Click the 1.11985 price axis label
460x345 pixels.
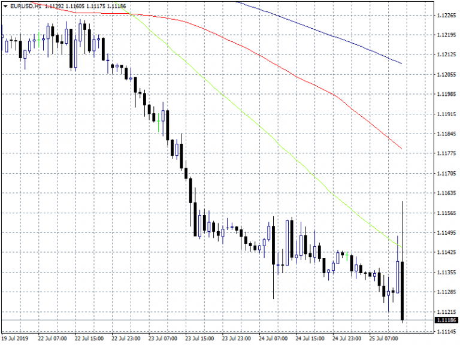click(444, 95)
